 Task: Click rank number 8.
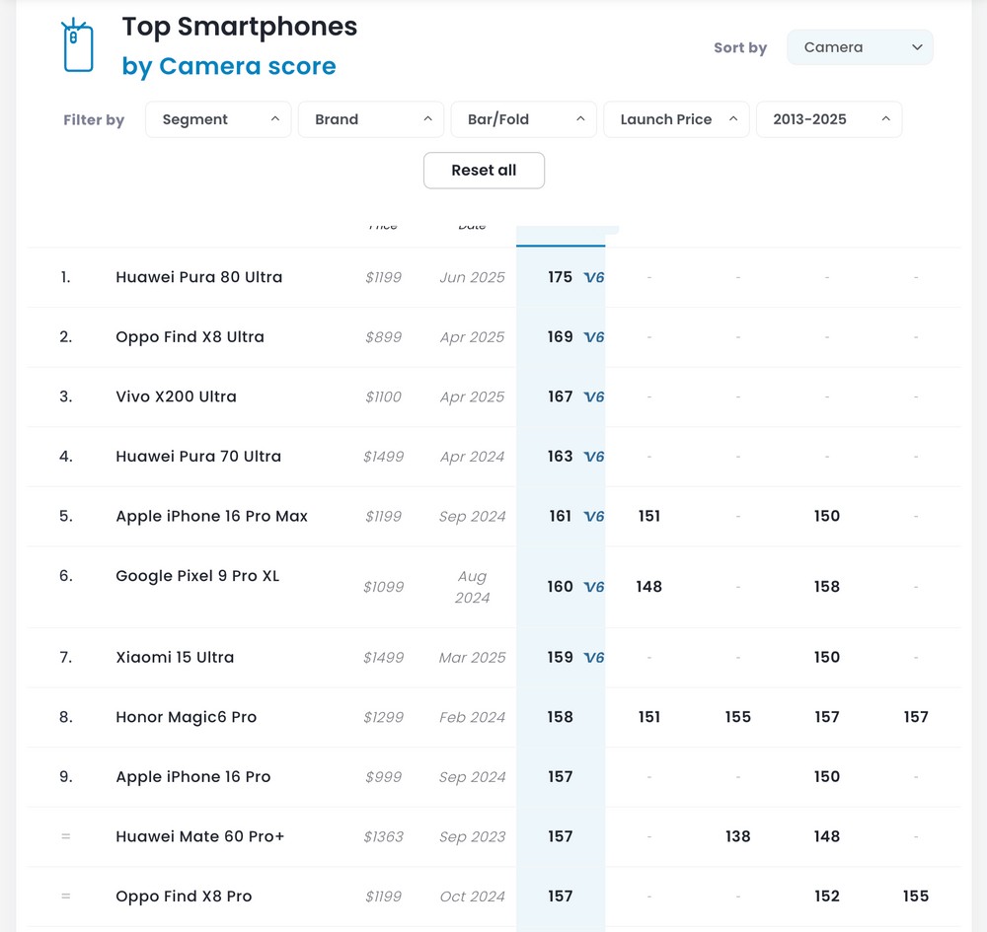[65, 717]
